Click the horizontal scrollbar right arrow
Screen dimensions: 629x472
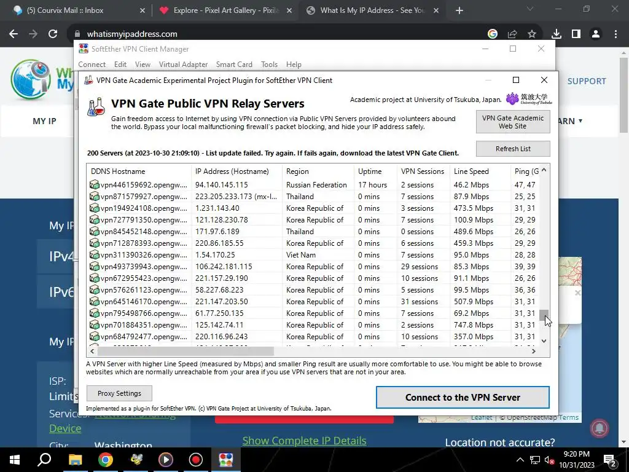[x=534, y=351]
